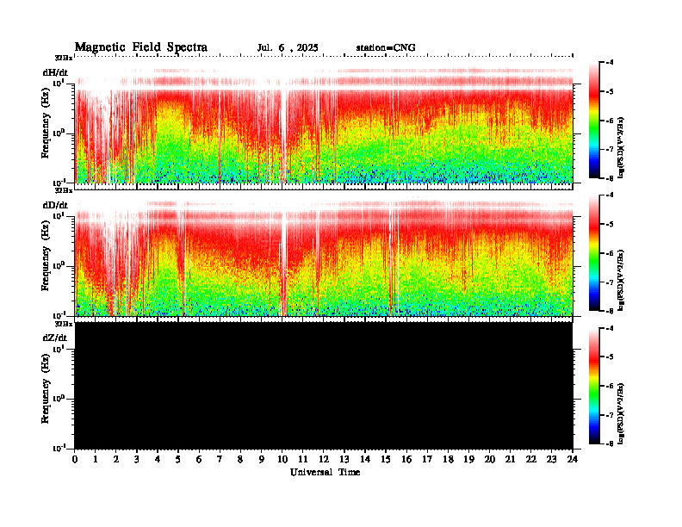Click hour tick label '7' on time axis
The image size is (682, 527).
(220, 459)
